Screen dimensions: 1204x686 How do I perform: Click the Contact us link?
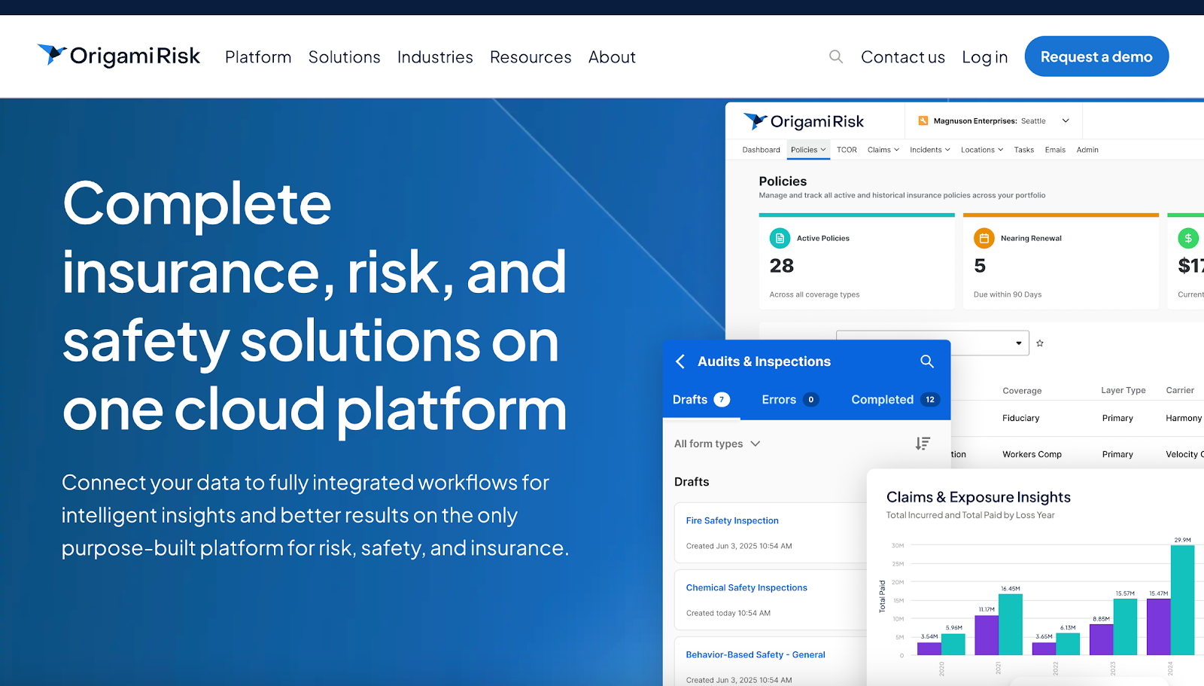coord(902,57)
